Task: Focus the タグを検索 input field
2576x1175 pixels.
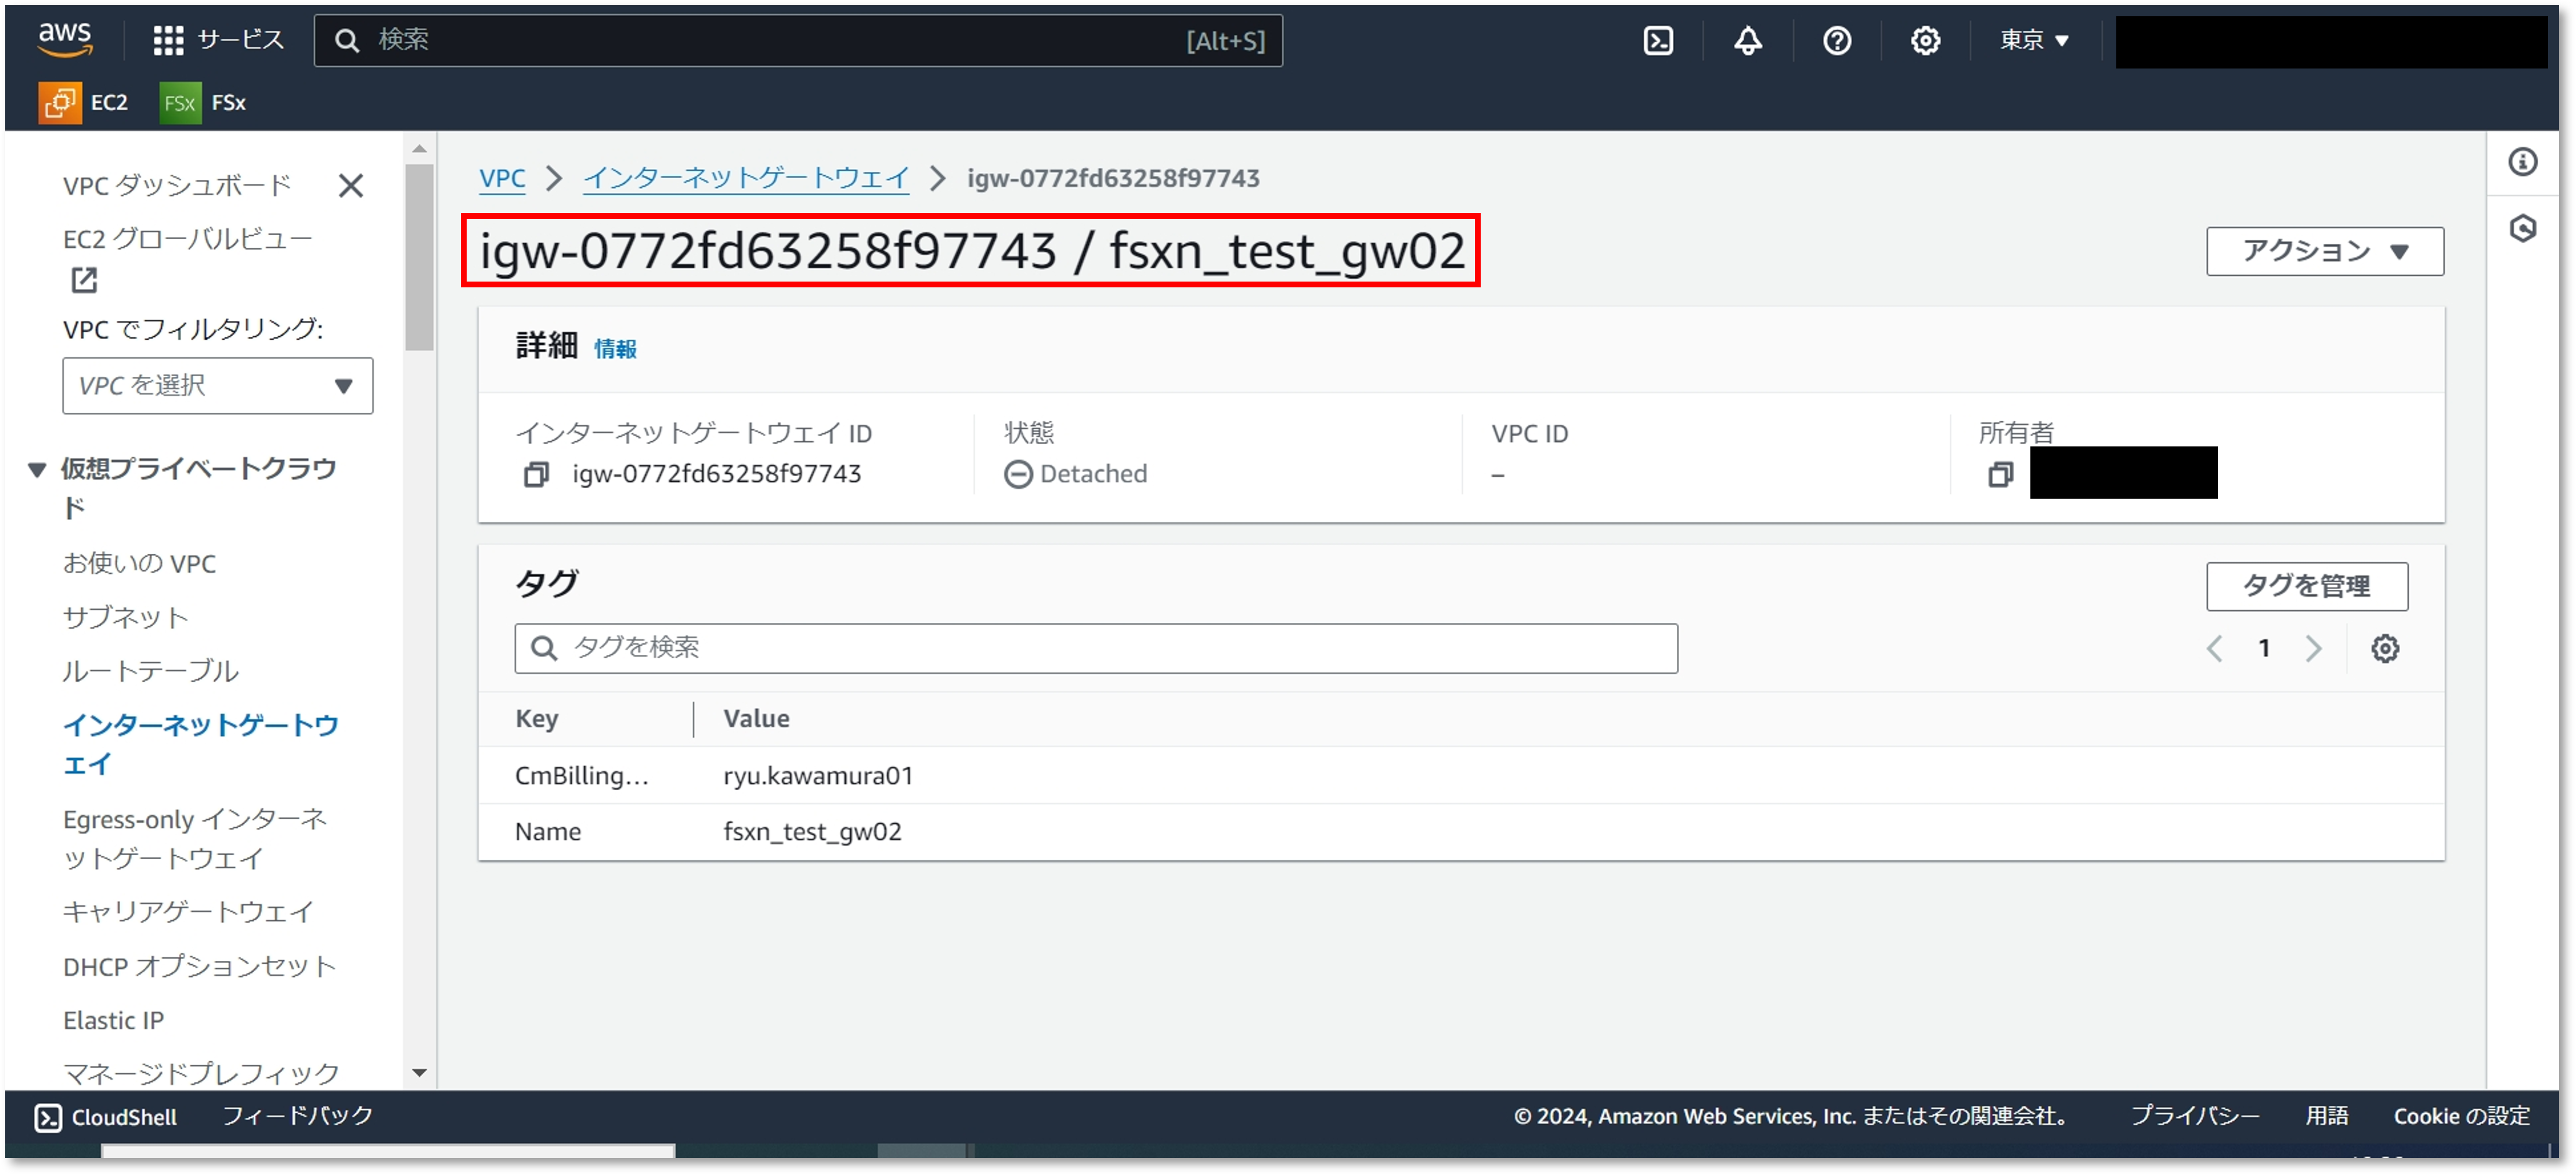Action: [1095, 648]
